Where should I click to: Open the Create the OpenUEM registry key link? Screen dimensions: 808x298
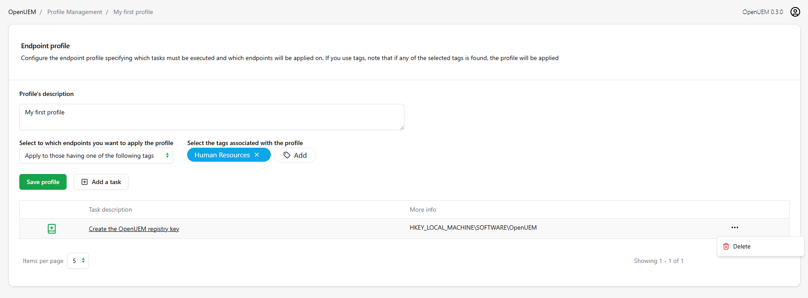pyautogui.click(x=134, y=229)
